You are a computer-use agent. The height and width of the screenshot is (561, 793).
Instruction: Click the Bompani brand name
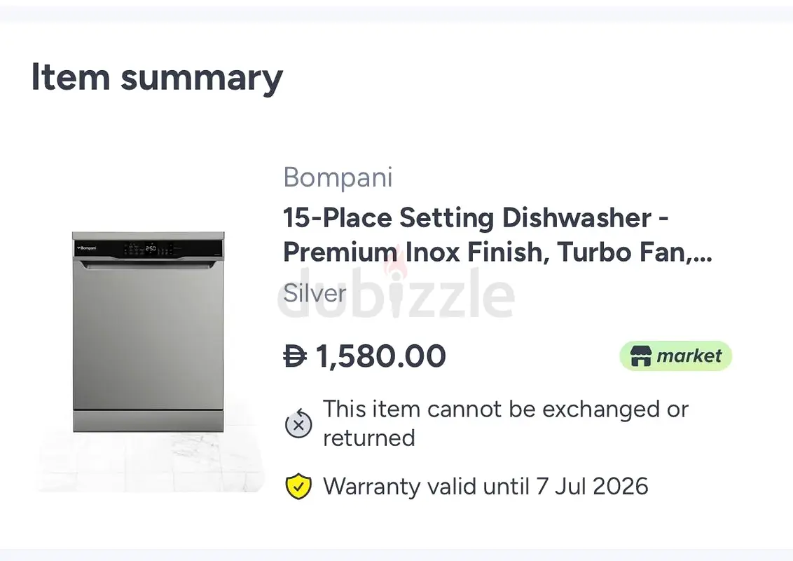click(338, 177)
